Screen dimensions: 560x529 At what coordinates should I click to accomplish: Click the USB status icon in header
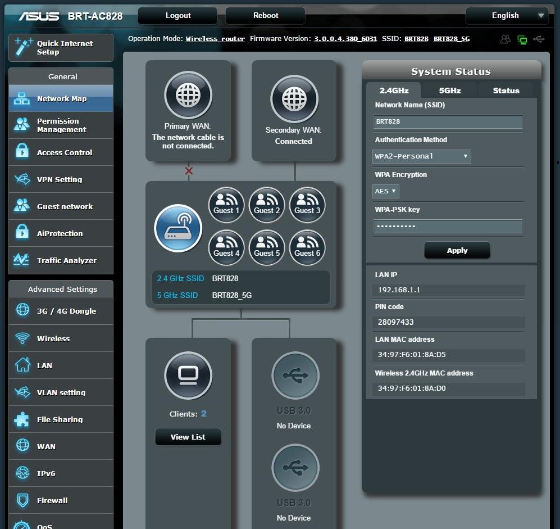click(x=539, y=39)
